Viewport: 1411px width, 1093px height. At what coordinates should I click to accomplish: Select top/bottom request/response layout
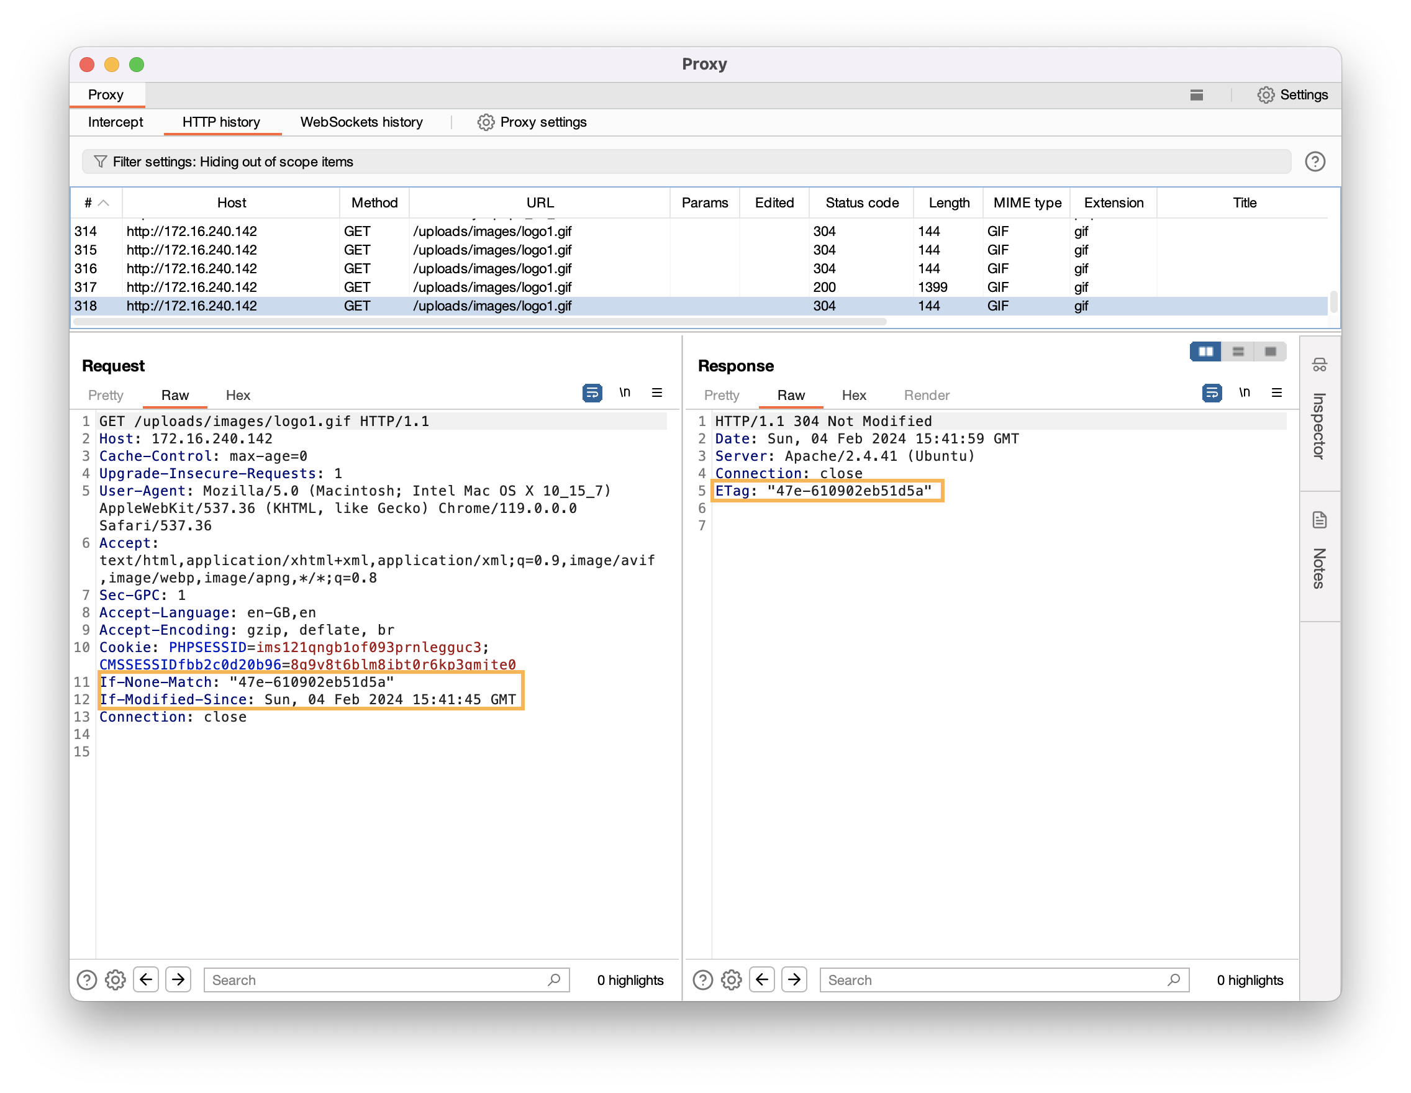coord(1238,351)
